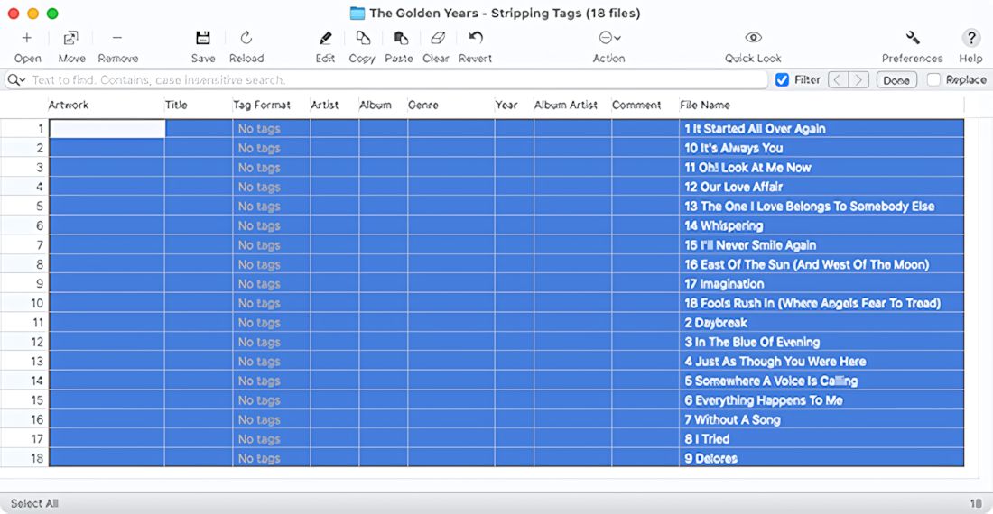Select file '11 Oh! Look At Me Now'
Viewport: 993px width, 514px height.
click(x=747, y=168)
